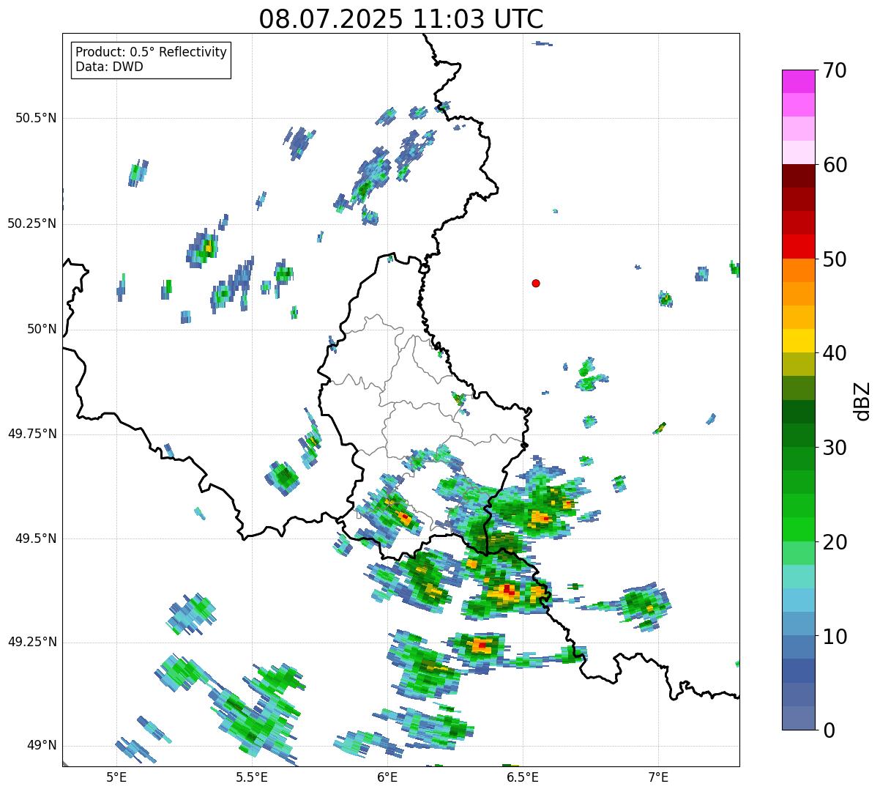The image size is (880, 792).
Task: Click the colorbar tick label 60
Action: point(835,165)
